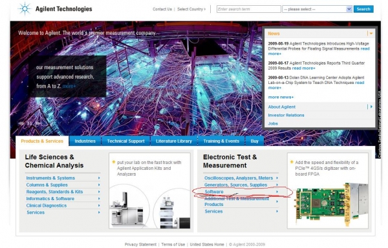Open Electronic Test Services link
The width and height of the screenshot is (388, 248).
coord(213,211)
